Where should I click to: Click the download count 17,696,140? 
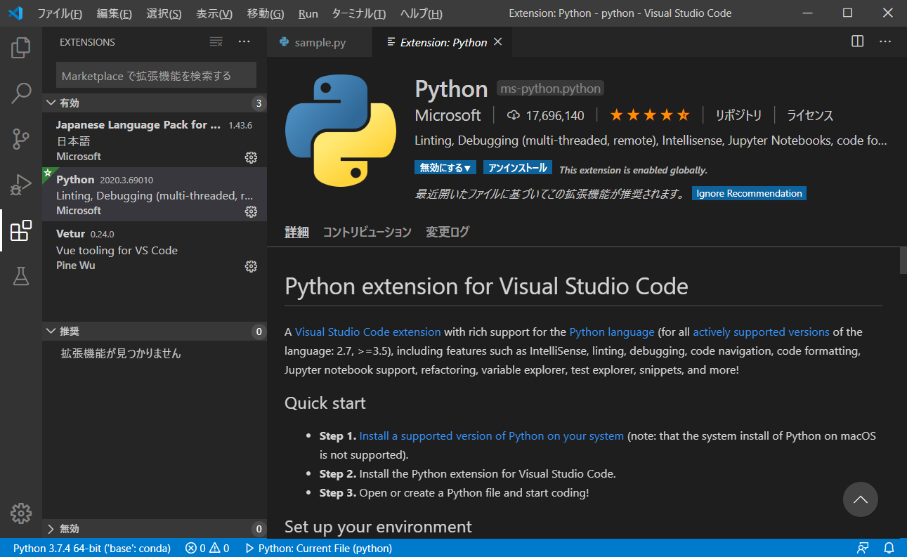pyautogui.click(x=546, y=115)
